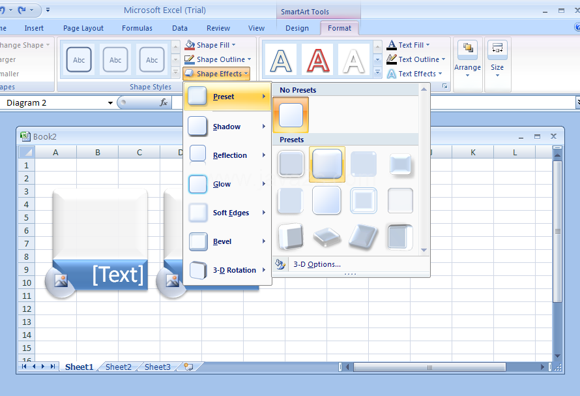This screenshot has width=580, height=396.
Task: Switch to SmartArt Design tab
Action: point(297,28)
